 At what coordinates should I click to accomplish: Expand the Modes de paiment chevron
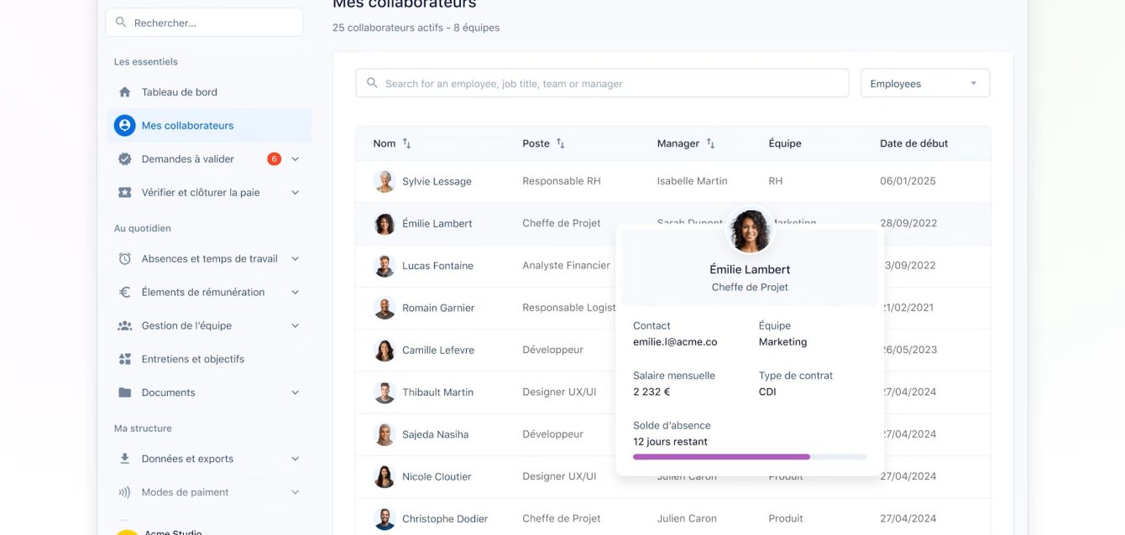295,492
